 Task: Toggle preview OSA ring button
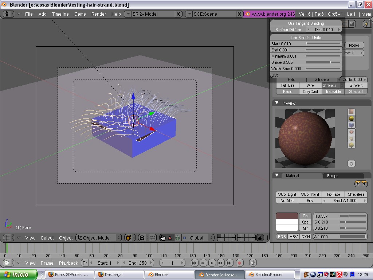(x=352, y=164)
